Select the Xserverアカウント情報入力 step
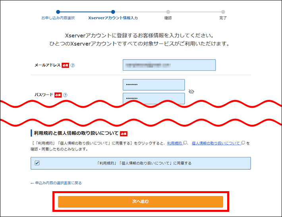Viewport: 282px width, 217px height. point(113,18)
